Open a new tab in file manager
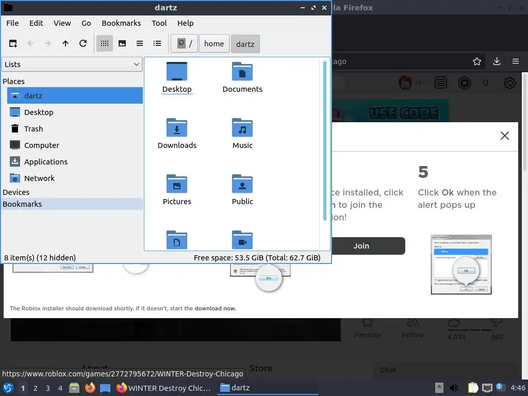Viewport: 528px width, 396px height. pos(13,43)
